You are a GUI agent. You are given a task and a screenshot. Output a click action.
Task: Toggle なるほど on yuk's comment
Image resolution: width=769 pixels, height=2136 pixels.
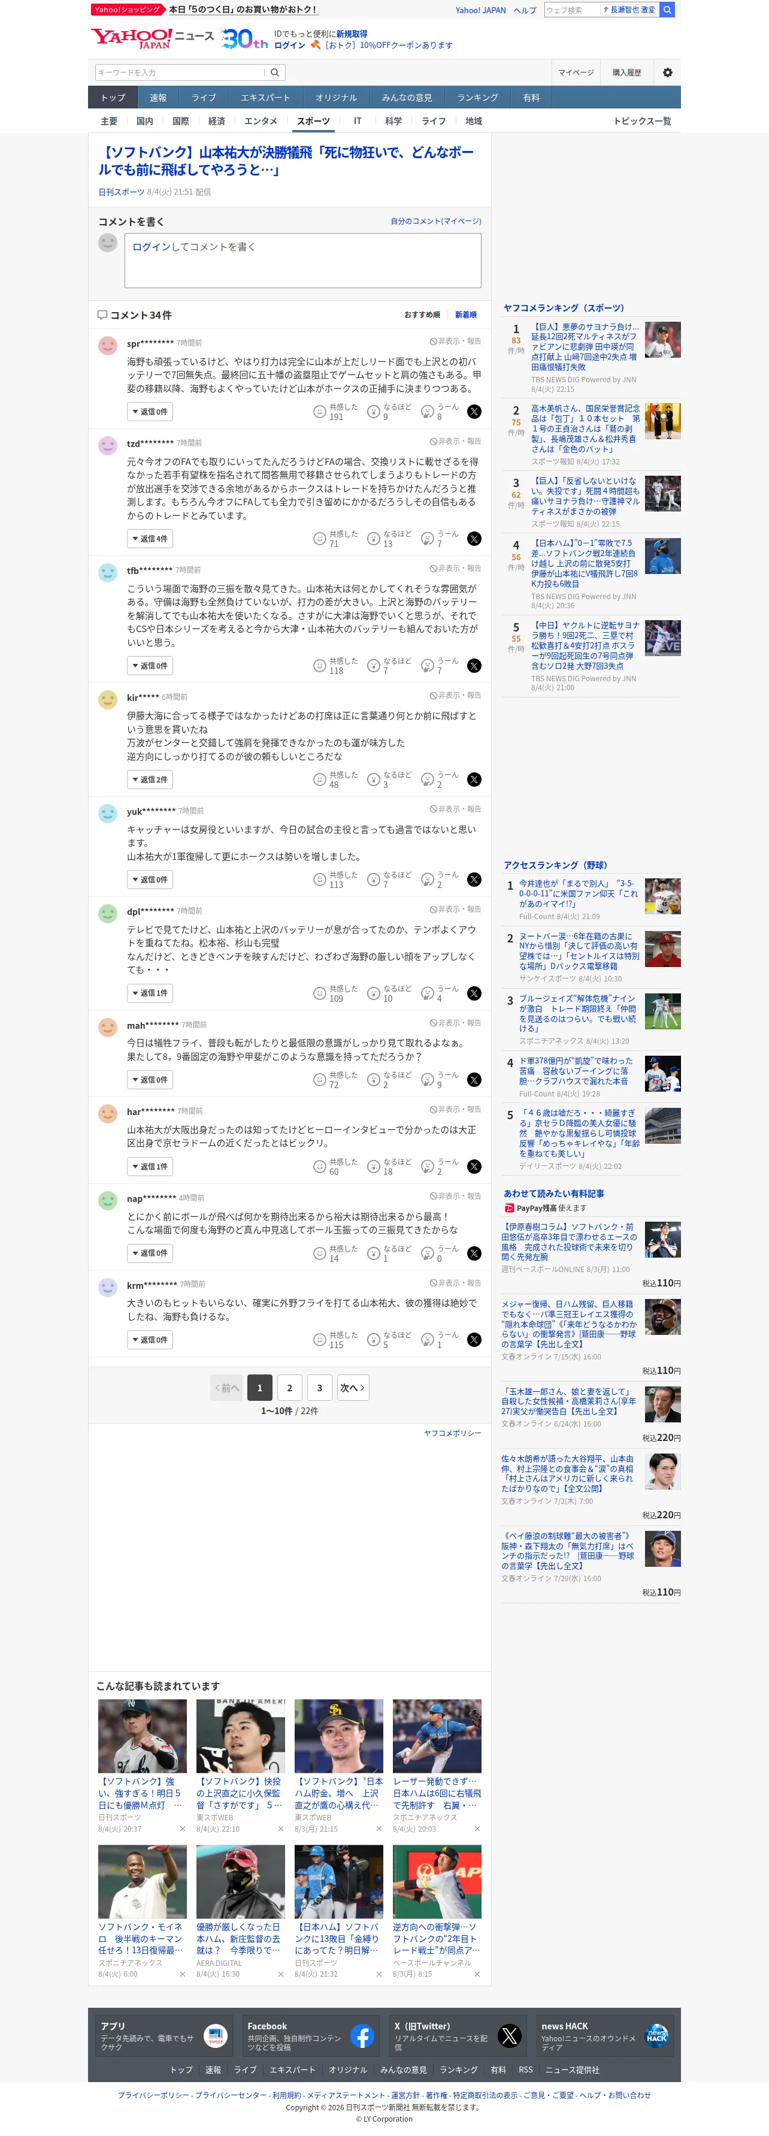coord(389,880)
